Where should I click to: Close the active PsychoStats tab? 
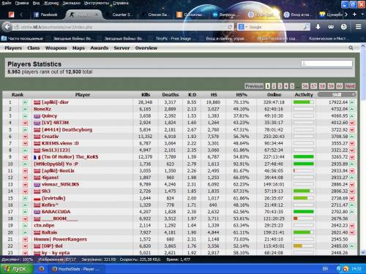tap(97, 15)
